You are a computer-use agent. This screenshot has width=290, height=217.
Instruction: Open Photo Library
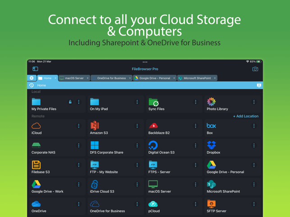pyautogui.click(x=232, y=104)
